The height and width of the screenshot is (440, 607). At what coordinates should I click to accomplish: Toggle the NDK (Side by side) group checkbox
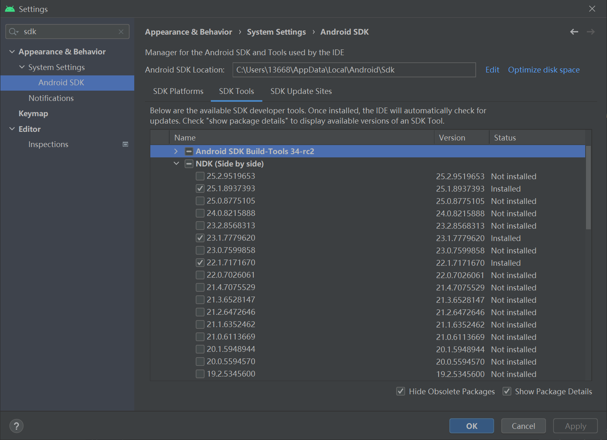pos(189,164)
